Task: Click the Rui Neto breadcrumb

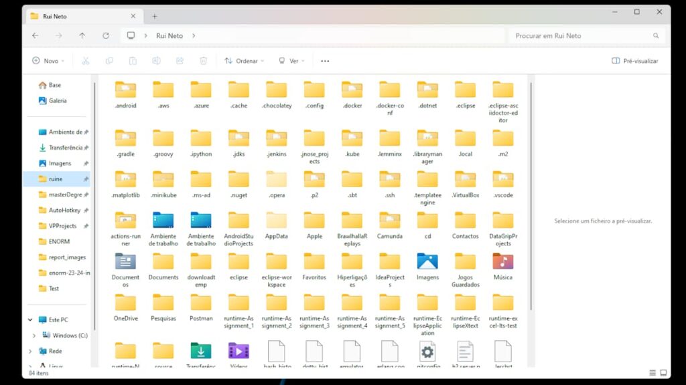Action: tap(169, 36)
